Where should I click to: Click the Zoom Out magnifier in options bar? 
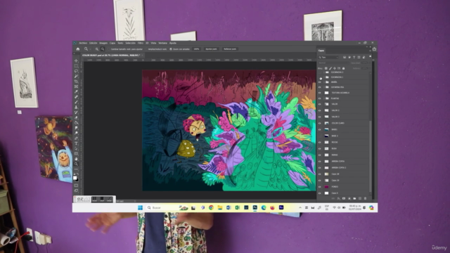103,49
